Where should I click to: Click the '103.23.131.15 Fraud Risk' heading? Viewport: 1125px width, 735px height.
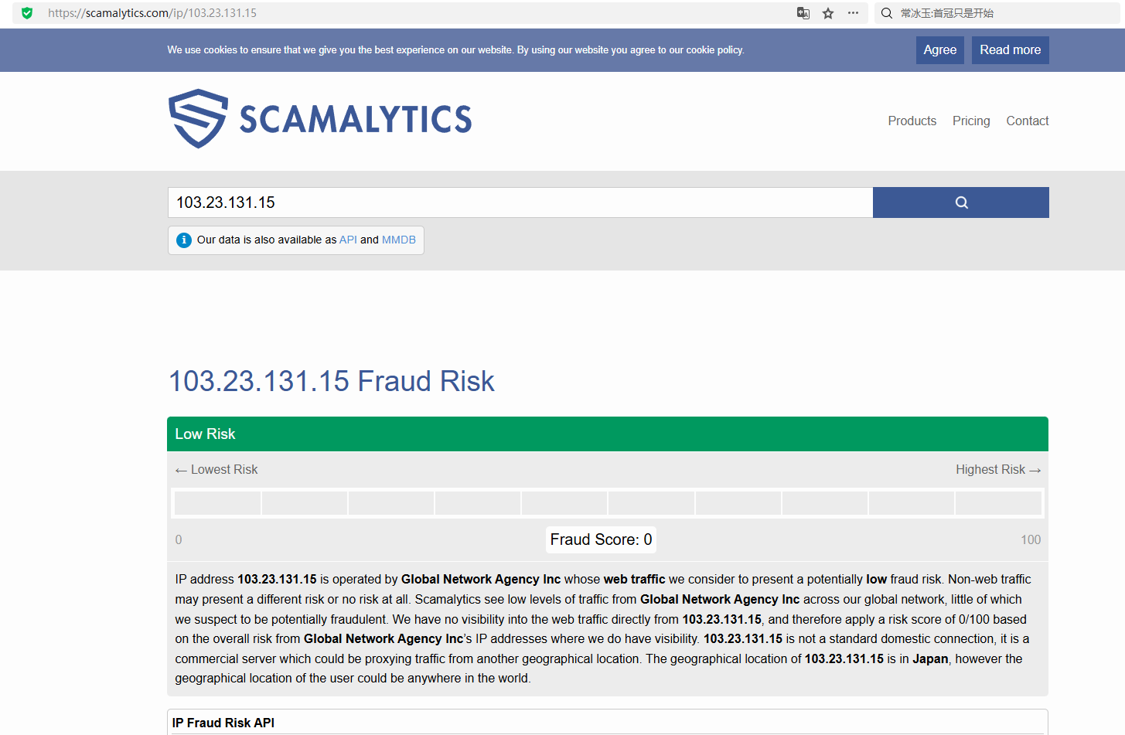pyautogui.click(x=332, y=381)
